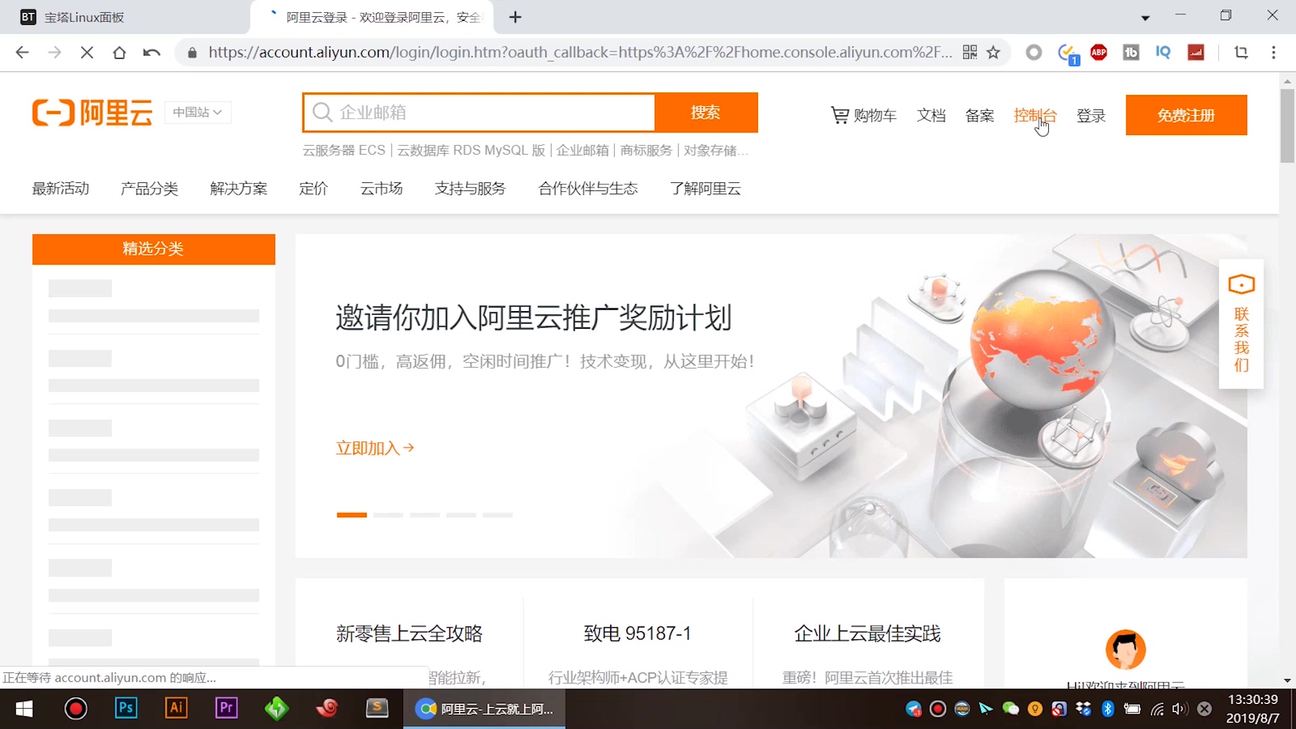Select the first banner slide indicator

click(352, 515)
